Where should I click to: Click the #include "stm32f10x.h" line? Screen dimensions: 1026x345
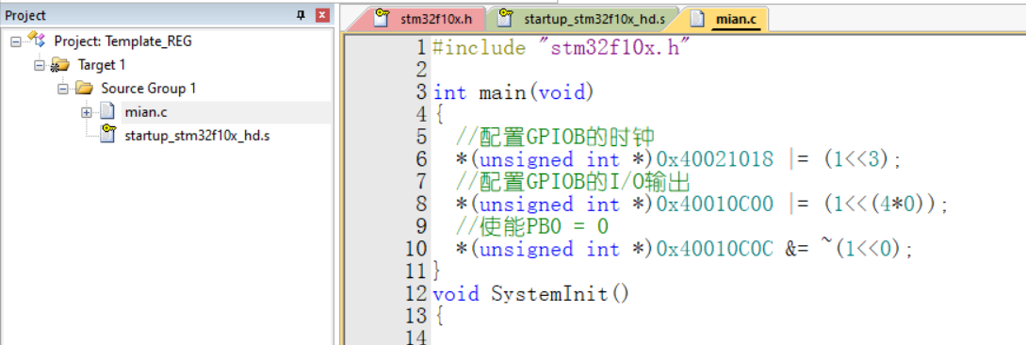click(562, 48)
